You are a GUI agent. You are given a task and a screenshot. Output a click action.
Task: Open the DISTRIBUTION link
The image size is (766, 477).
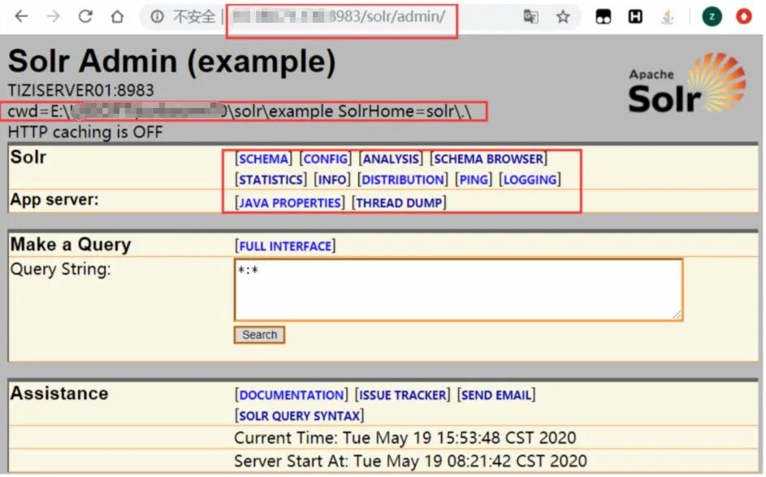click(403, 180)
